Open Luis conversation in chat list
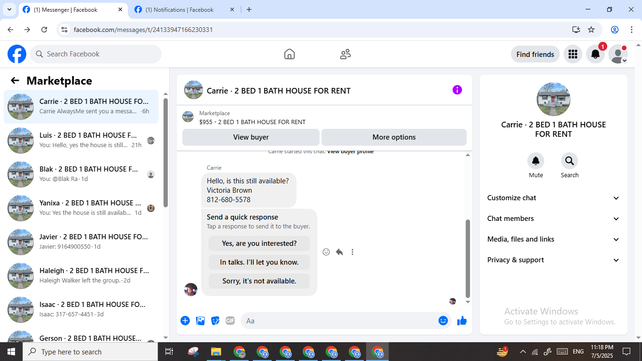The image size is (642, 361). [x=81, y=141]
